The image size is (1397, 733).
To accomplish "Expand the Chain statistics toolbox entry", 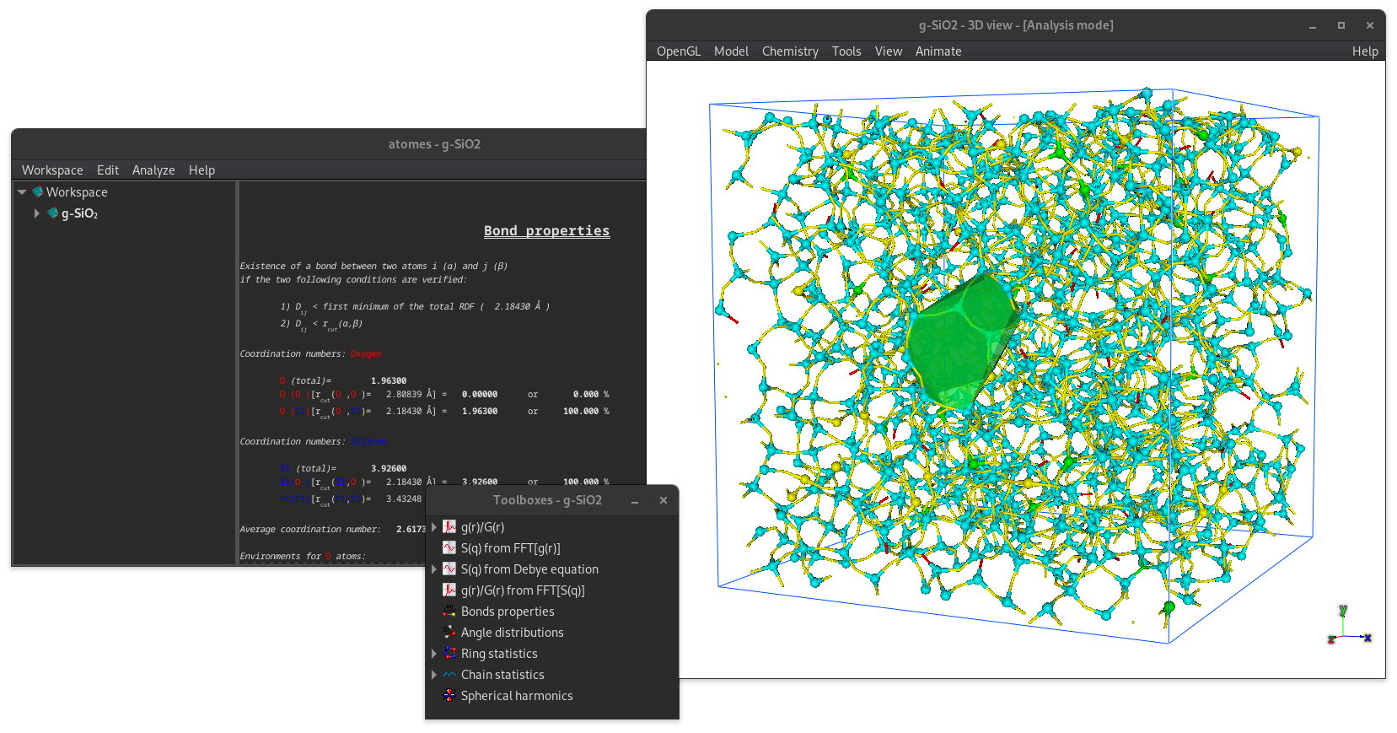I will click(x=434, y=675).
